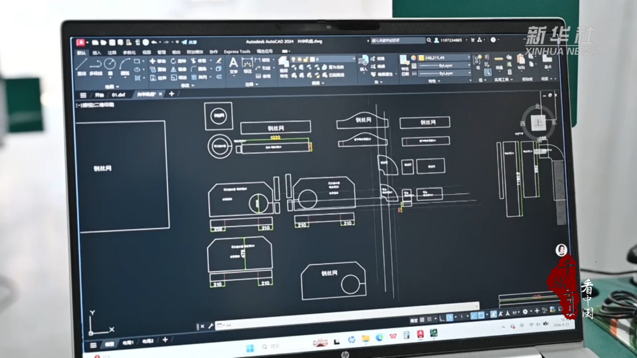Click the Share (共享) button

(x=190, y=42)
